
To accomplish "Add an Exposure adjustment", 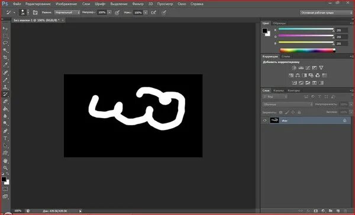I will click(315, 67).
